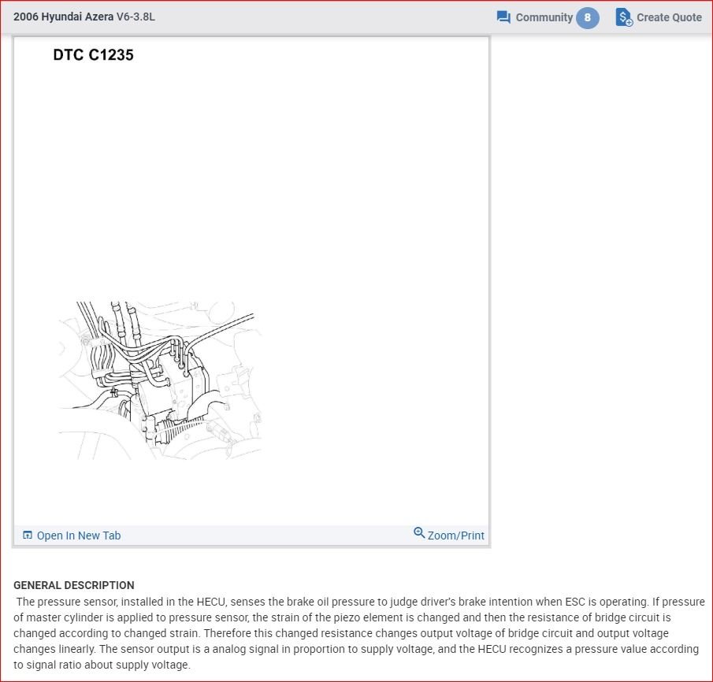
Task: Click text line 'to signal ratio about supply voltage.'
Action: [x=102, y=665]
